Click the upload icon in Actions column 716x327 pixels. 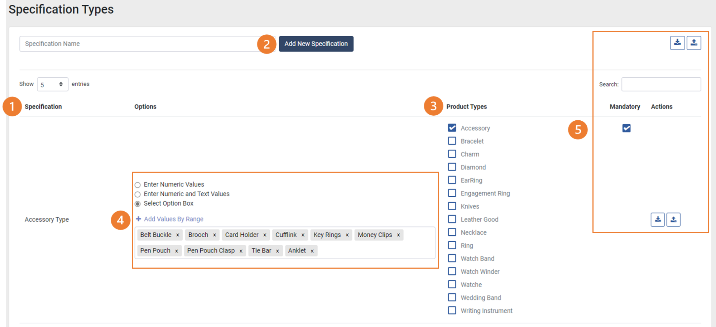(x=673, y=220)
